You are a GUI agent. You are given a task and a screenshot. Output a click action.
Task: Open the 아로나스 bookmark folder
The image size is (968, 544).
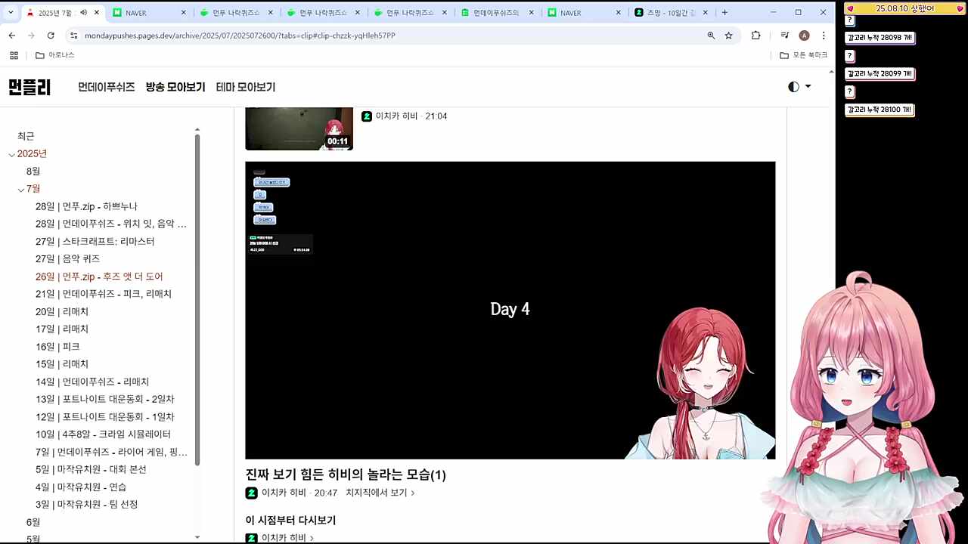pyautogui.click(x=54, y=55)
